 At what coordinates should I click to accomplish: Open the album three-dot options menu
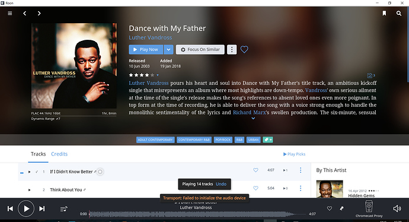point(232,49)
